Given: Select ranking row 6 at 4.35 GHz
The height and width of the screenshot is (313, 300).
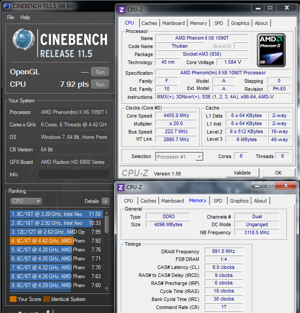Looking at the screenshot, I should (x=57, y=259).
